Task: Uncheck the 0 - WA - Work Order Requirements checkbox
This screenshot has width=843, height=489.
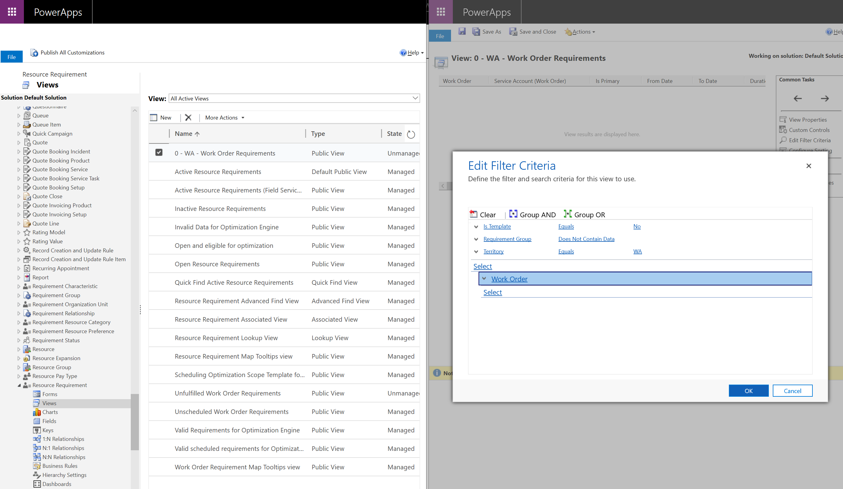Action: tap(159, 153)
